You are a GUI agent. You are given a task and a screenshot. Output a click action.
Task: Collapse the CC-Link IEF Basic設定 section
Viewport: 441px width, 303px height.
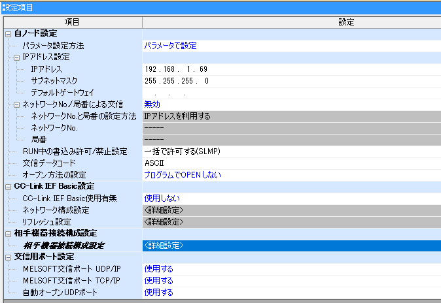(8, 187)
